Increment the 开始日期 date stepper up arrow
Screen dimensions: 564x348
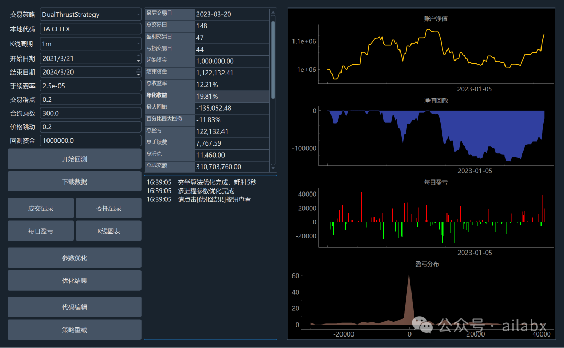pyautogui.click(x=138, y=55)
